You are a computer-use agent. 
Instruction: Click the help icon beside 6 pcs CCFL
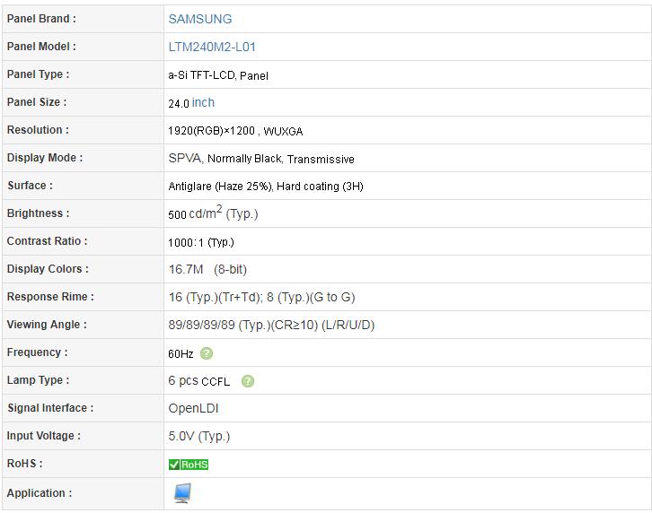click(x=248, y=381)
